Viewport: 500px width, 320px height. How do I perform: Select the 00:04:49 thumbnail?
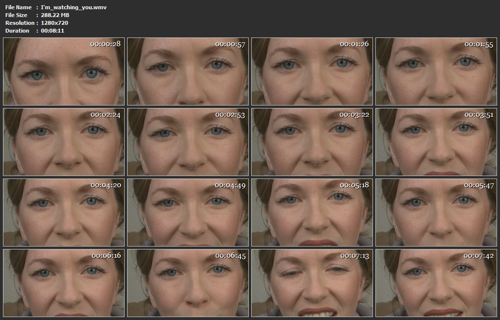click(x=188, y=213)
